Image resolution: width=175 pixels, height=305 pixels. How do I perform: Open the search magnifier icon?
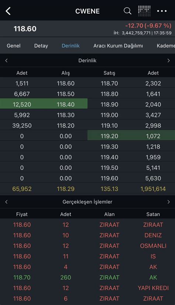pos(127,11)
